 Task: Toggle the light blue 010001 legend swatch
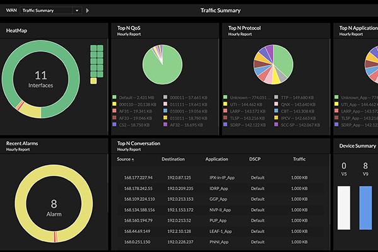(x=165, y=111)
